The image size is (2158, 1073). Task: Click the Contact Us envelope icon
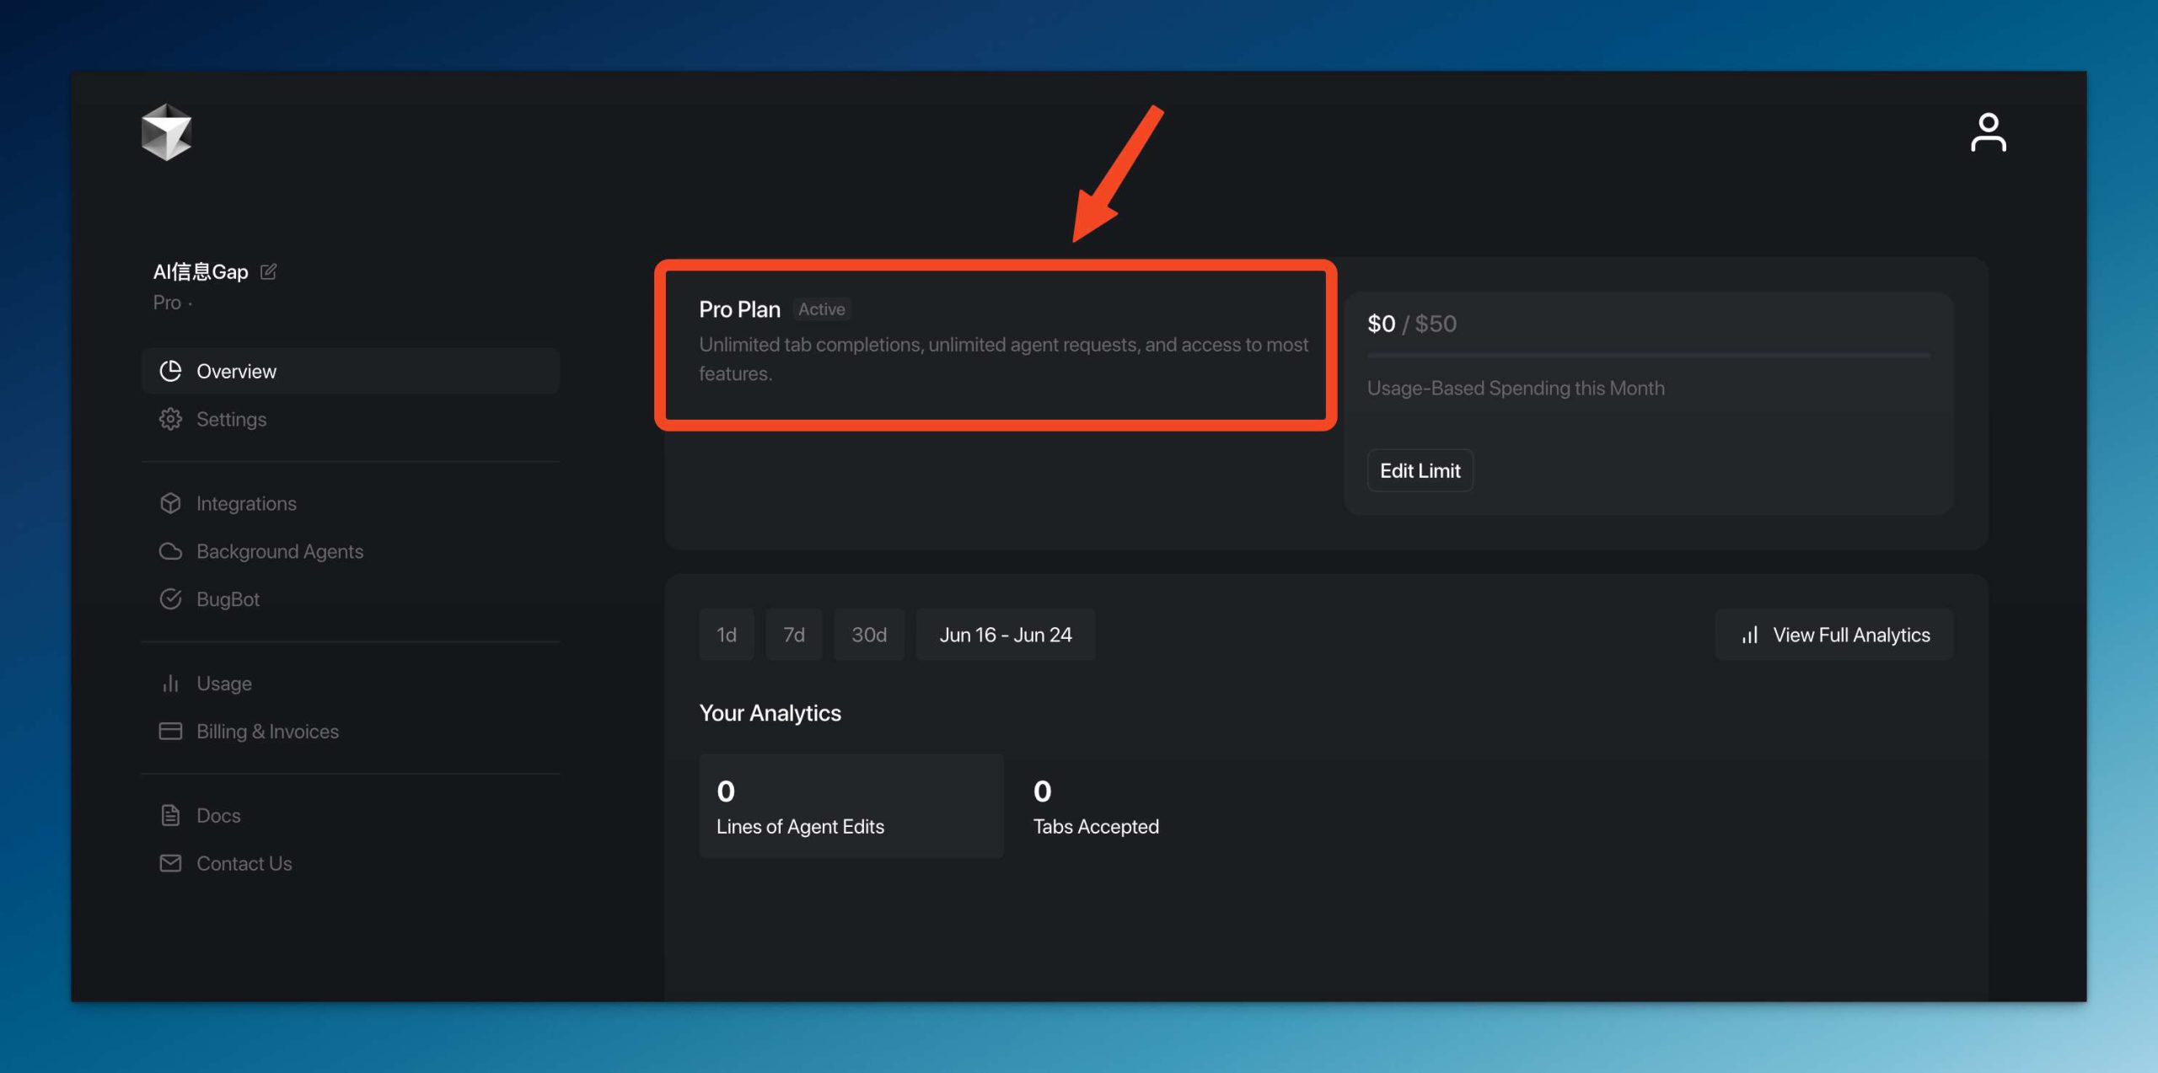click(x=170, y=863)
